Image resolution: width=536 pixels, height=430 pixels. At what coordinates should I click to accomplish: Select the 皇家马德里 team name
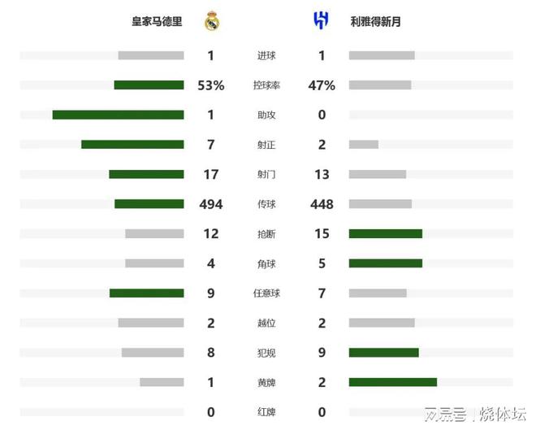(x=158, y=22)
